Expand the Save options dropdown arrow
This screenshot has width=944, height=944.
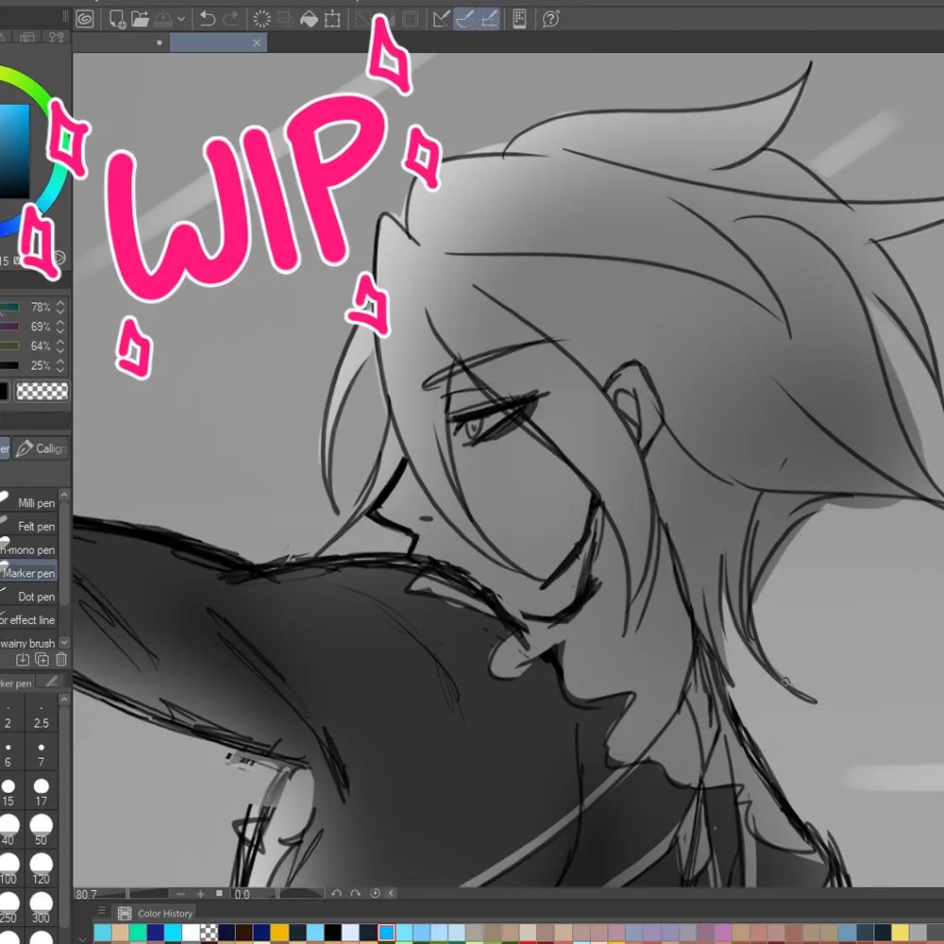pyautogui.click(x=180, y=19)
